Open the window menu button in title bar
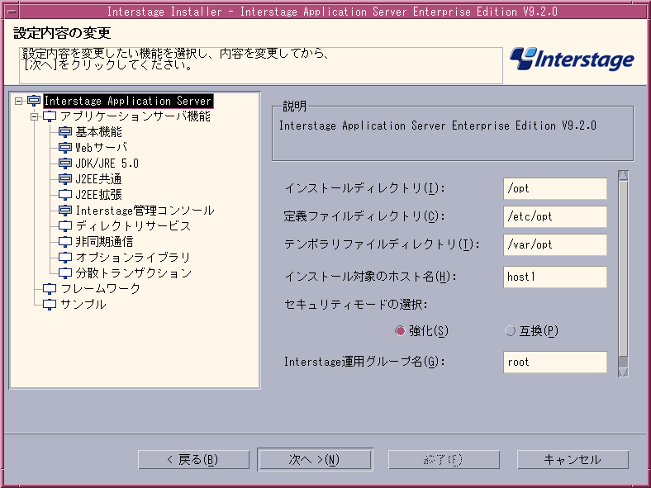The width and height of the screenshot is (651, 488). point(12,12)
